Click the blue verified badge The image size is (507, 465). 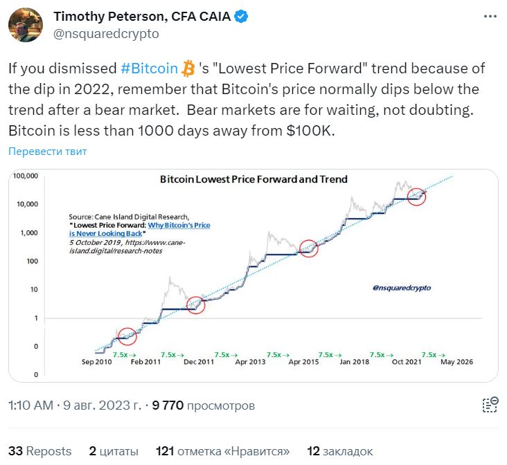tap(241, 16)
